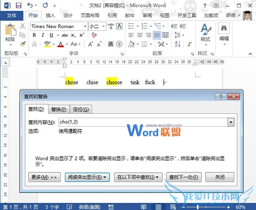
Task: Expand the bullets list dropdown arrow
Action: pos(138,26)
